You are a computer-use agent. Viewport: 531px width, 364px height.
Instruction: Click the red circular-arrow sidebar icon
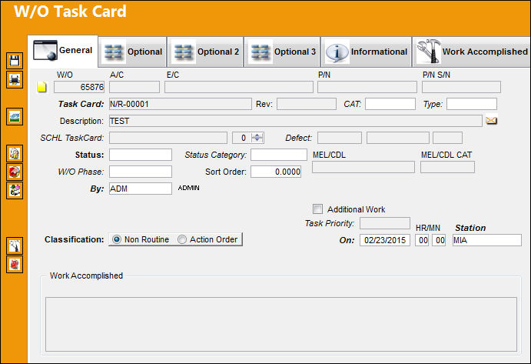coord(15,172)
